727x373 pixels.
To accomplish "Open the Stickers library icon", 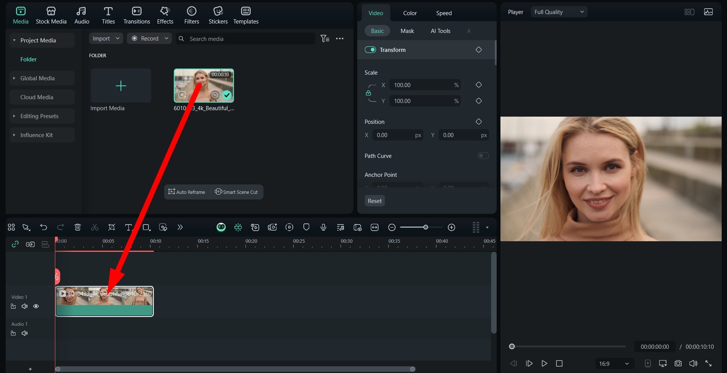I will tap(218, 11).
